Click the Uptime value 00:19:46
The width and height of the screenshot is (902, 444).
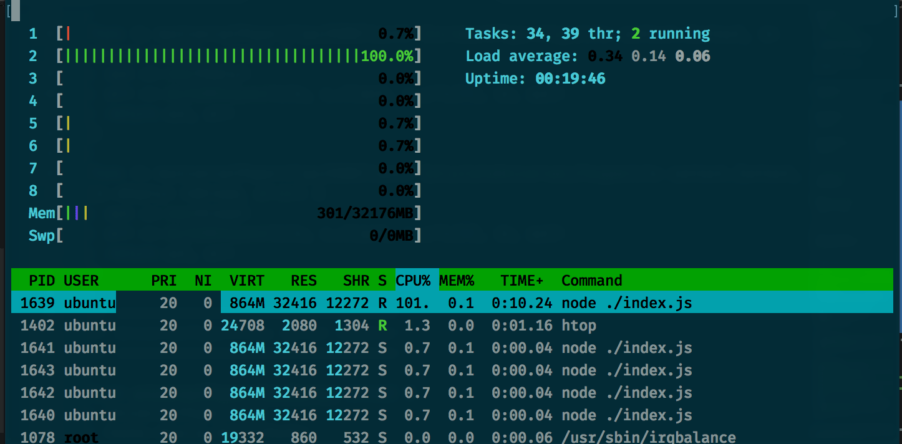coord(570,79)
